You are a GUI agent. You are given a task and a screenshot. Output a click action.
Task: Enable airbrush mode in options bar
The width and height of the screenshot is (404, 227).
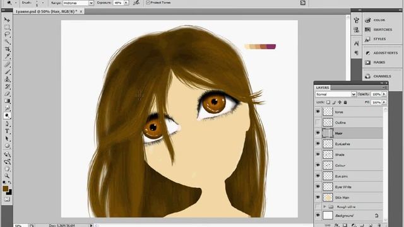(136, 3)
